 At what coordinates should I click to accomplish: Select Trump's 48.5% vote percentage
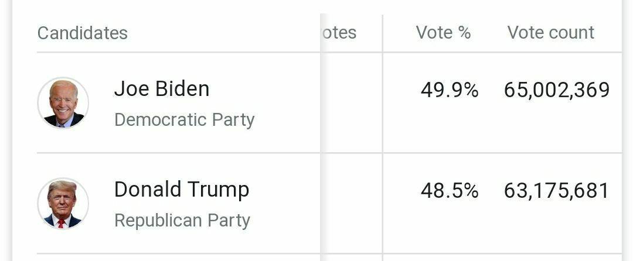pyautogui.click(x=450, y=191)
